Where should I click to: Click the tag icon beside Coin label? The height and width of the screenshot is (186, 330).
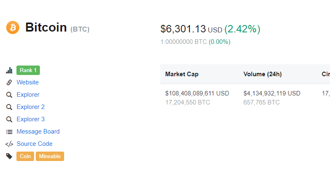click(x=9, y=156)
